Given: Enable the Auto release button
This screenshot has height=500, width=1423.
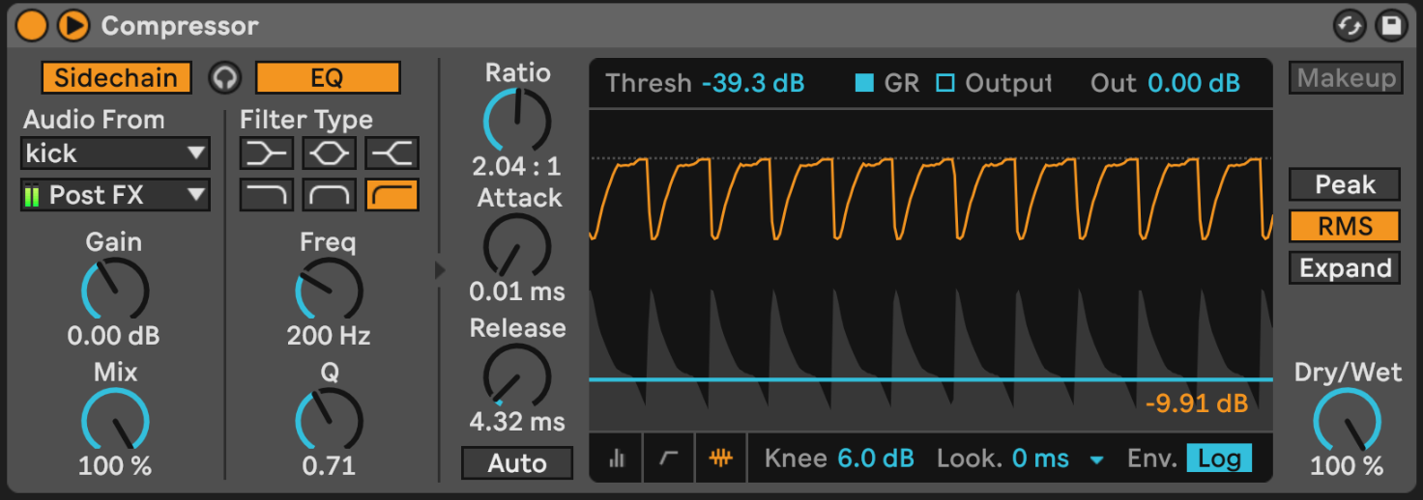Looking at the screenshot, I should point(516,463).
